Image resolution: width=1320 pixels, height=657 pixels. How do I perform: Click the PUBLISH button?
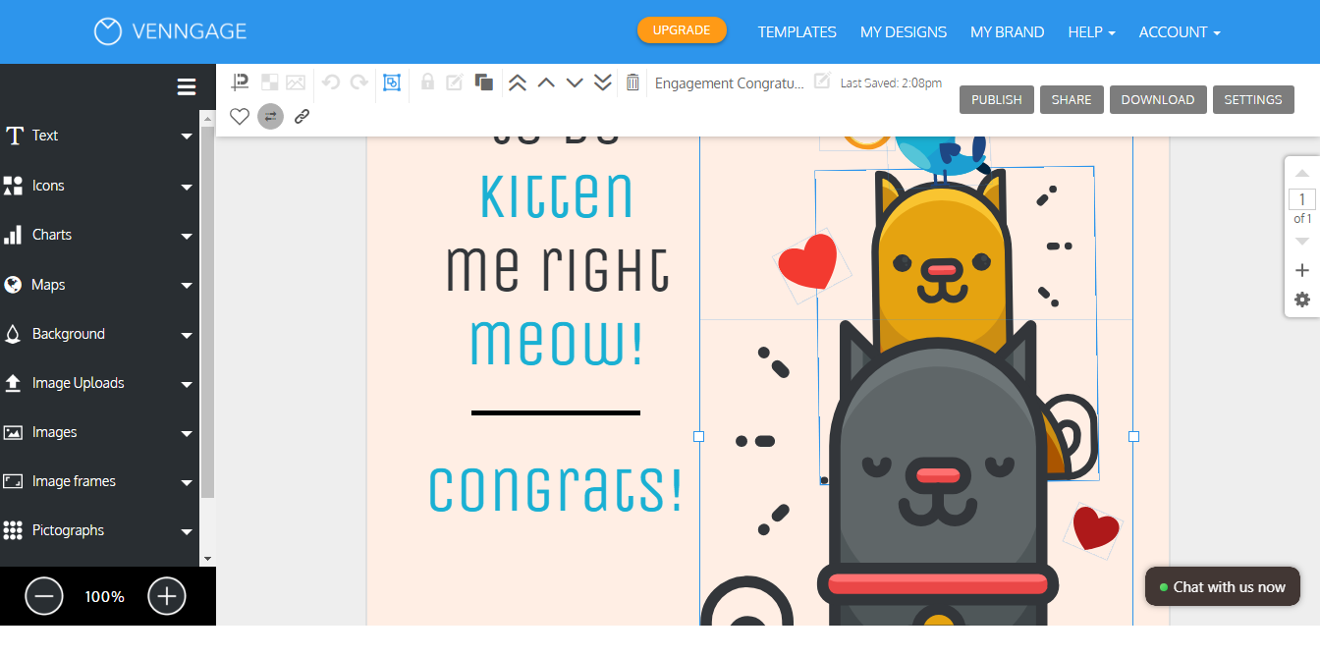pos(996,99)
